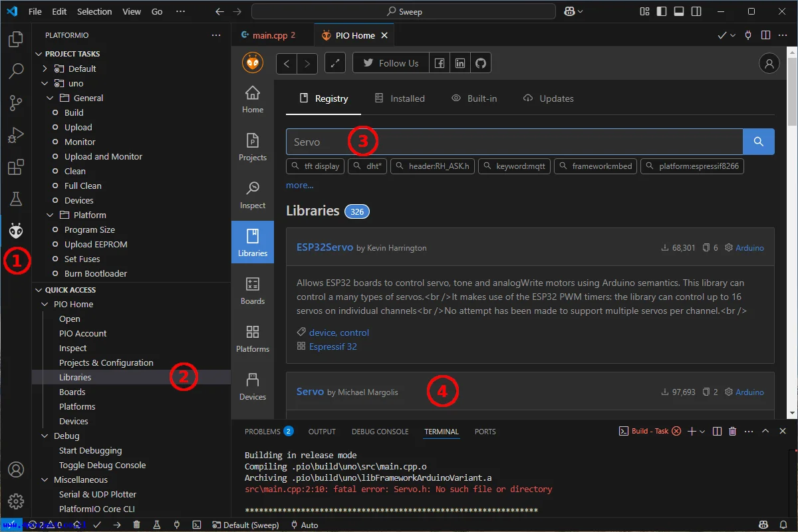Open Inspect in PIO Home sidebar
Viewport: 798px width, 532px height.
coord(253,195)
